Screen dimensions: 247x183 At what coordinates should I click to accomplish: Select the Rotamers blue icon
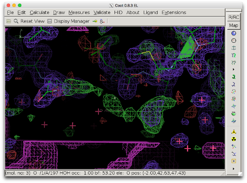[x=233, y=84]
